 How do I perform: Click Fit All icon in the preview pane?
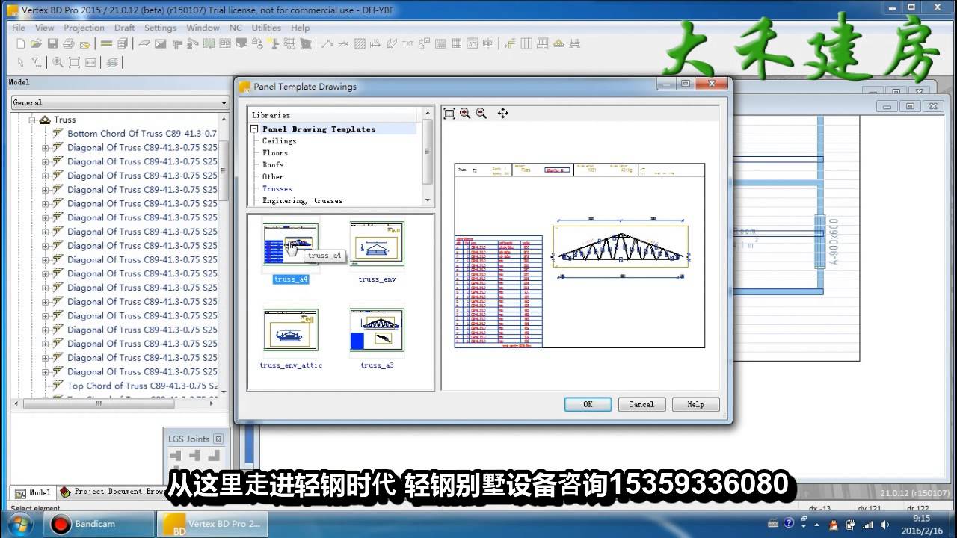point(449,114)
